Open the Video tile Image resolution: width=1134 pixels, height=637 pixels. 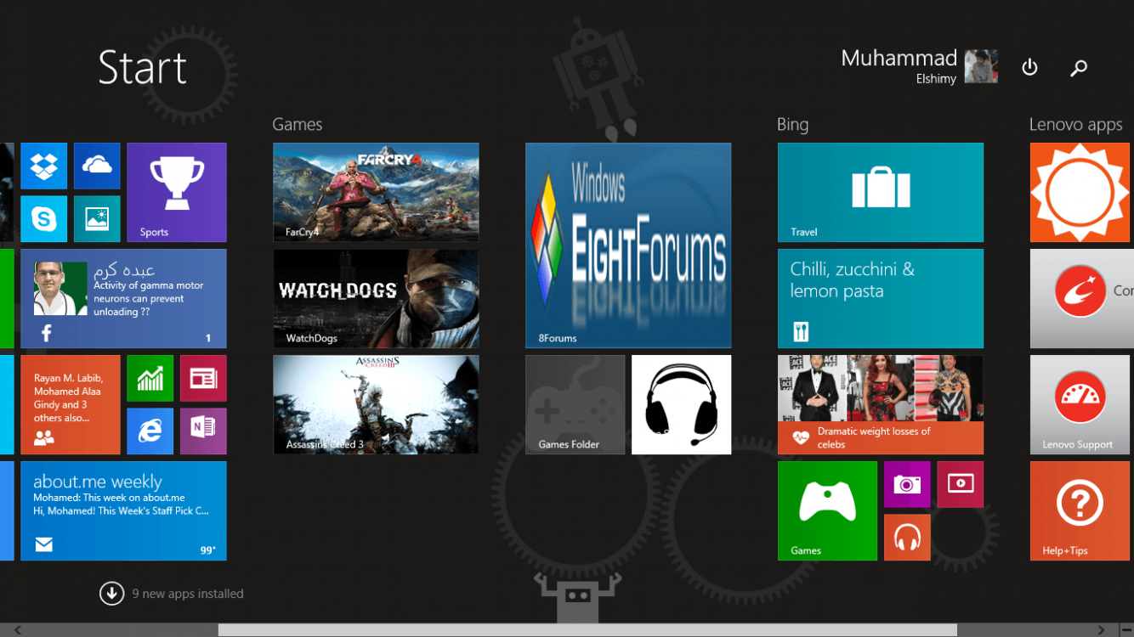[x=961, y=484]
